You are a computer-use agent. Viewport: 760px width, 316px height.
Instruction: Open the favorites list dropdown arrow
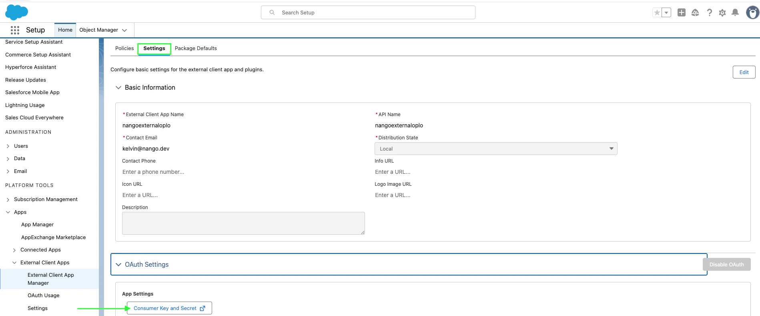click(x=666, y=13)
